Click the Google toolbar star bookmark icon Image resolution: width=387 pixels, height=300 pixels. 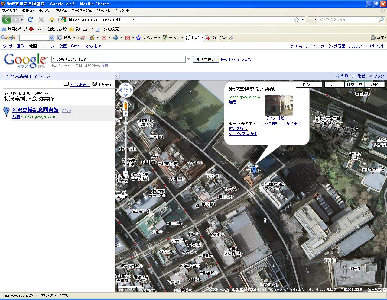click(138, 38)
